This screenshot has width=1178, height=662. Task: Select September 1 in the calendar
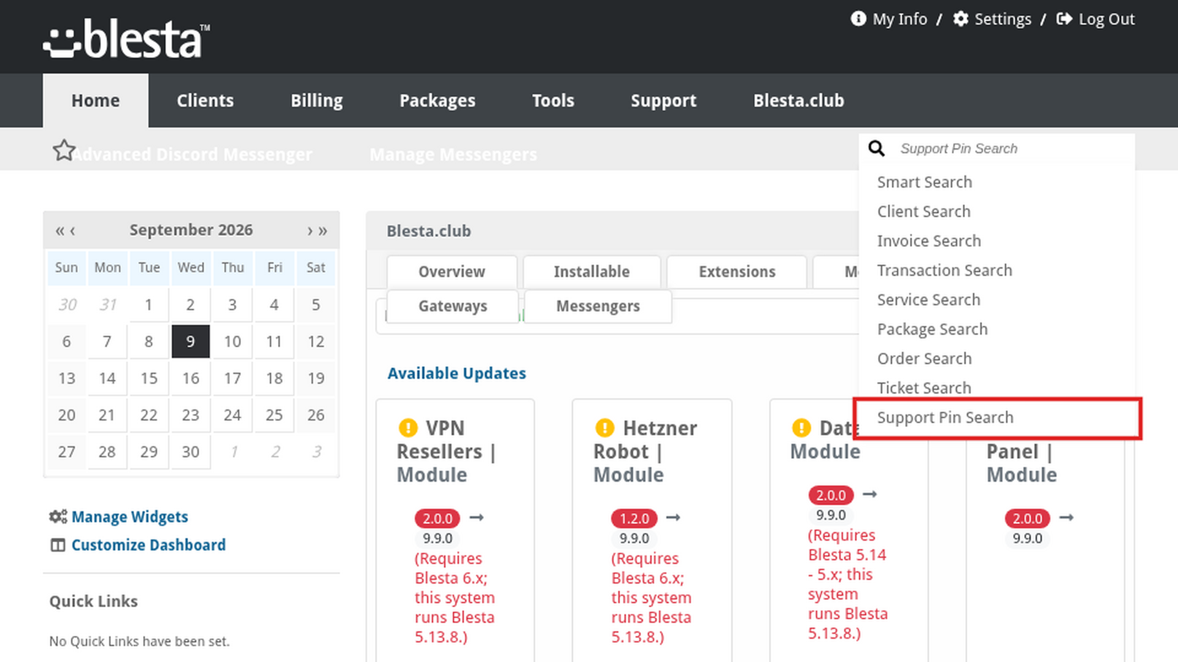tap(149, 305)
